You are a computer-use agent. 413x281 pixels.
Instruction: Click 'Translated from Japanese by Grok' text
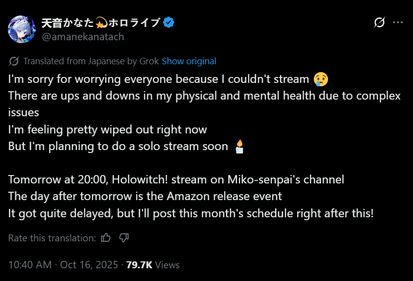click(91, 61)
